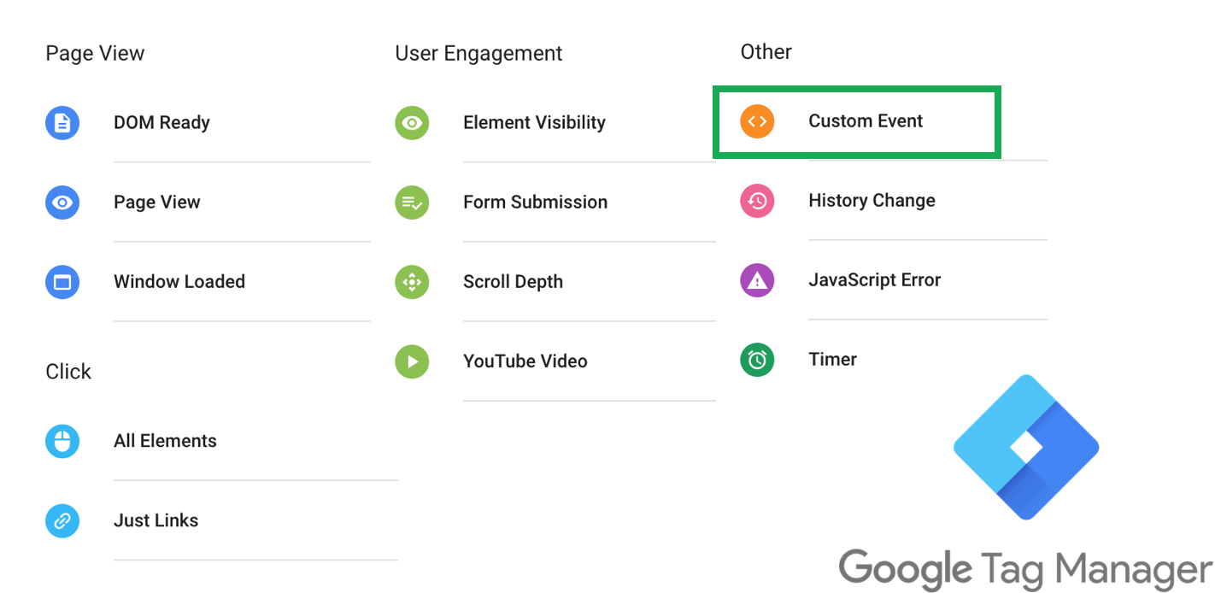Click the orange Custom Event code icon
The height and width of the screenshot is (593, 1215).
point(757,121)
